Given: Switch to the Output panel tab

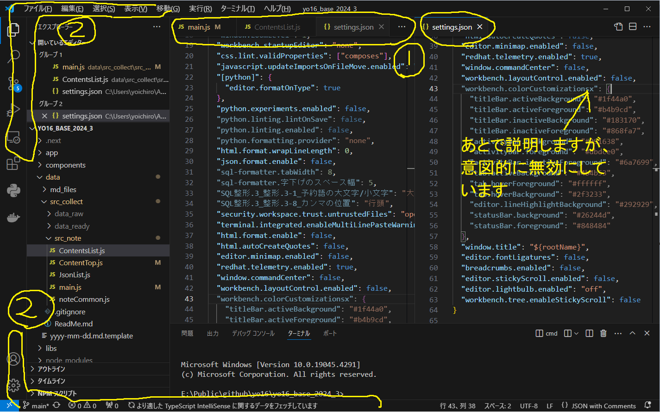Looking at the screenshot, I should [x=213, y=333].
